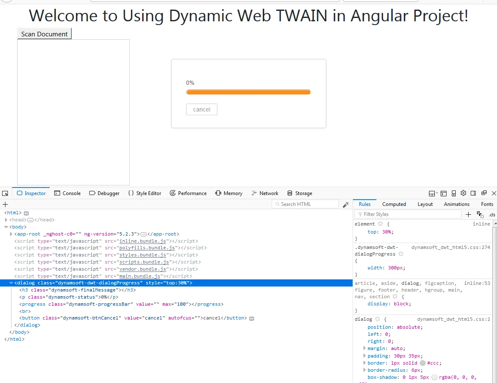Screen dimensions: 497x383
Task: Open devtools in separate window
Action: click(x=484, y=193)
